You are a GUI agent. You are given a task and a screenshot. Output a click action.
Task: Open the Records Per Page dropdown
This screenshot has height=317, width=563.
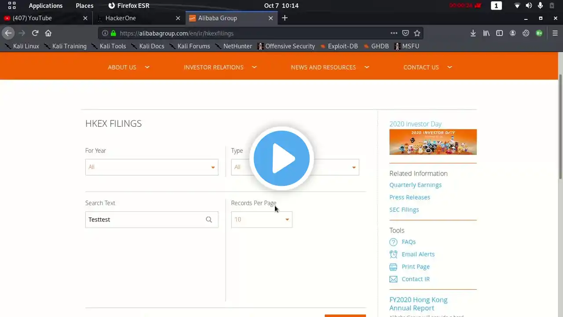tap(262, 220)
